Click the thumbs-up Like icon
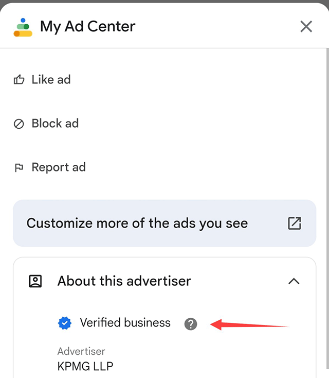 tap(19, 80)
